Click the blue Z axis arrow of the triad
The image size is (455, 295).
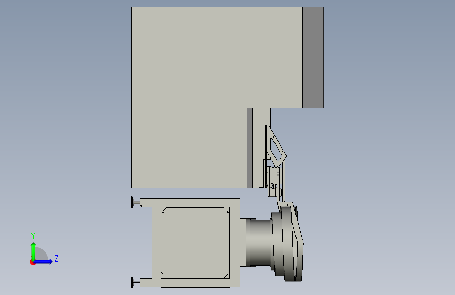pos(44,261)
